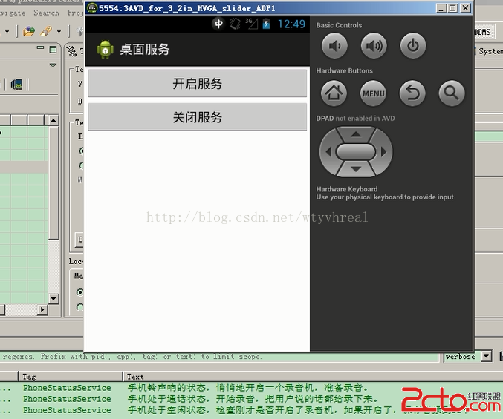The width and height of the screenshot is (503, 419).
Task: Click the device screen capture icon in left panel
Action: coord(16,85)
